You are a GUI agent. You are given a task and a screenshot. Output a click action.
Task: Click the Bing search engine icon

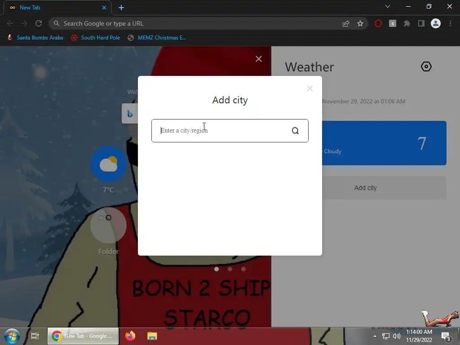pos(130,114)
